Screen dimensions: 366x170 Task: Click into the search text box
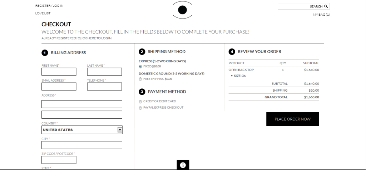294,6
